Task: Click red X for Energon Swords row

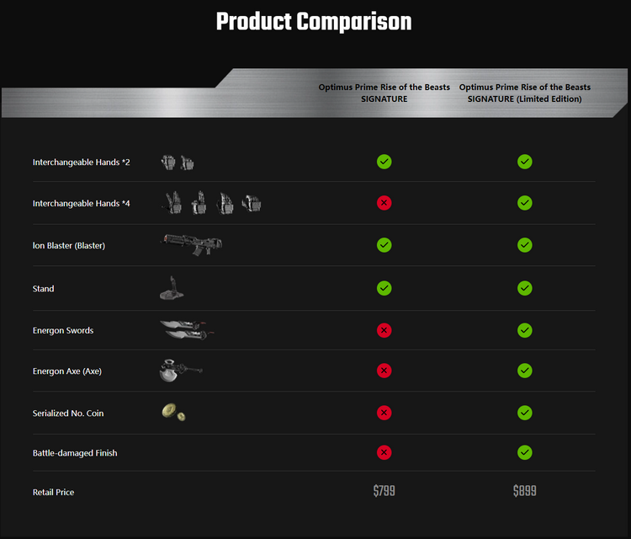Action: [384, 330]
